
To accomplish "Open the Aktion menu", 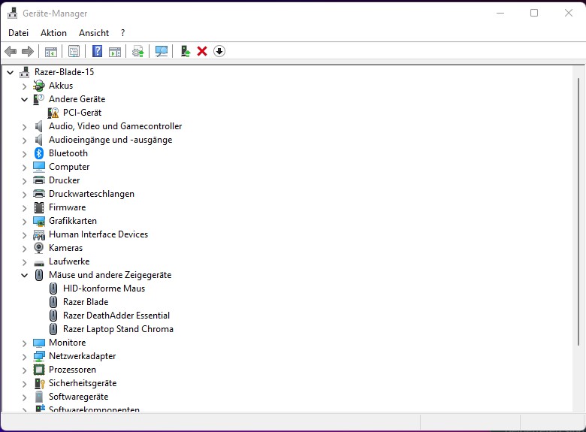I will pyautogui.click(x=53, y=33).
